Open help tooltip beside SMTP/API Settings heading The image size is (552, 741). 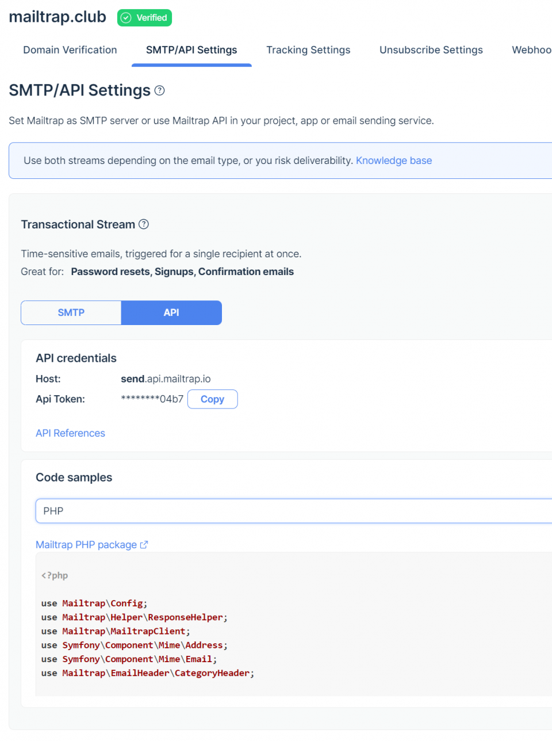tap(159, 90)
